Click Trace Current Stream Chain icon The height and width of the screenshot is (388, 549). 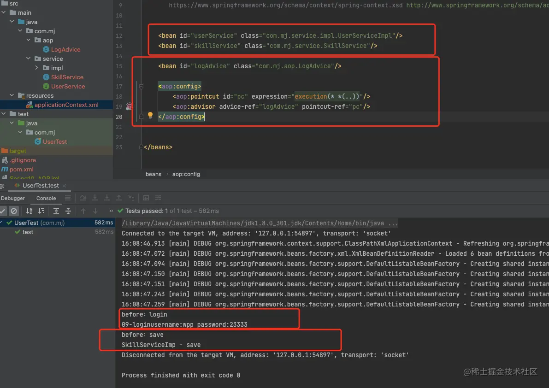[x=158, y=198]
